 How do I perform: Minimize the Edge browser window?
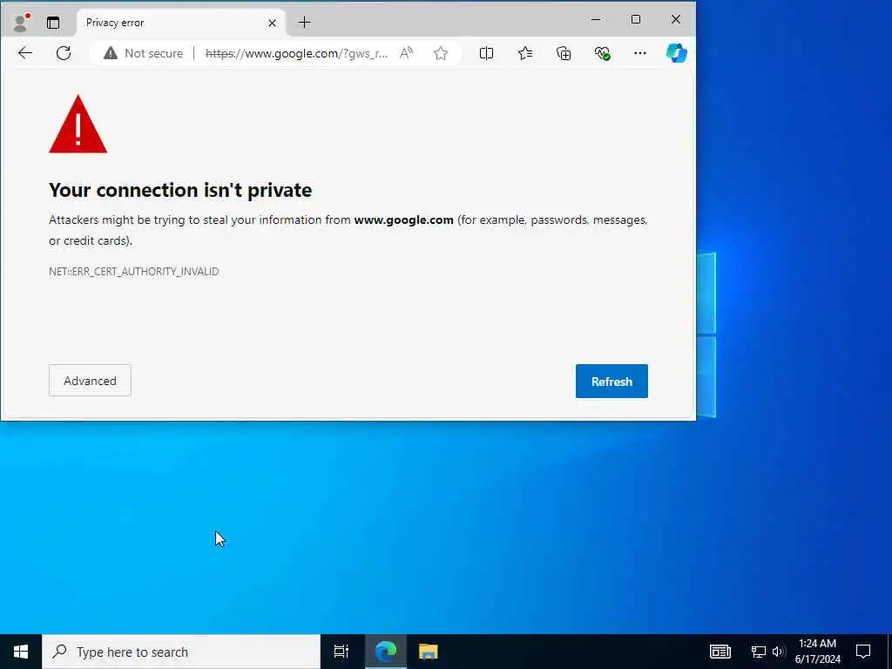tap(596, 19)
